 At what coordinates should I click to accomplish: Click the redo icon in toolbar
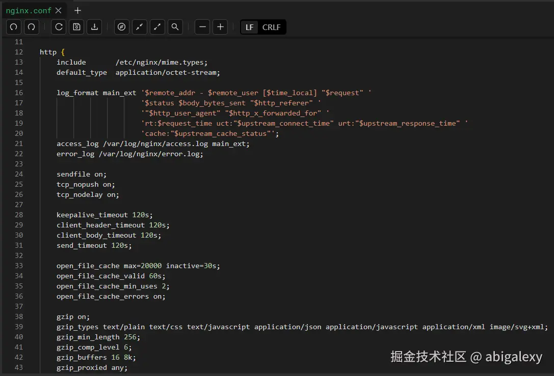point(32,27)
